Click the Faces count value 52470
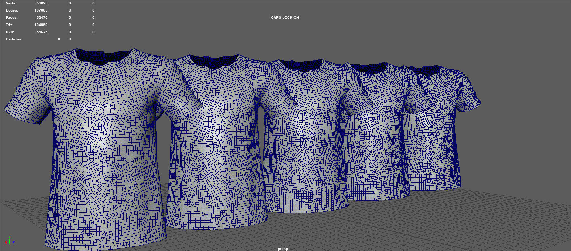The image size is (571, 251). click(42, 18)
